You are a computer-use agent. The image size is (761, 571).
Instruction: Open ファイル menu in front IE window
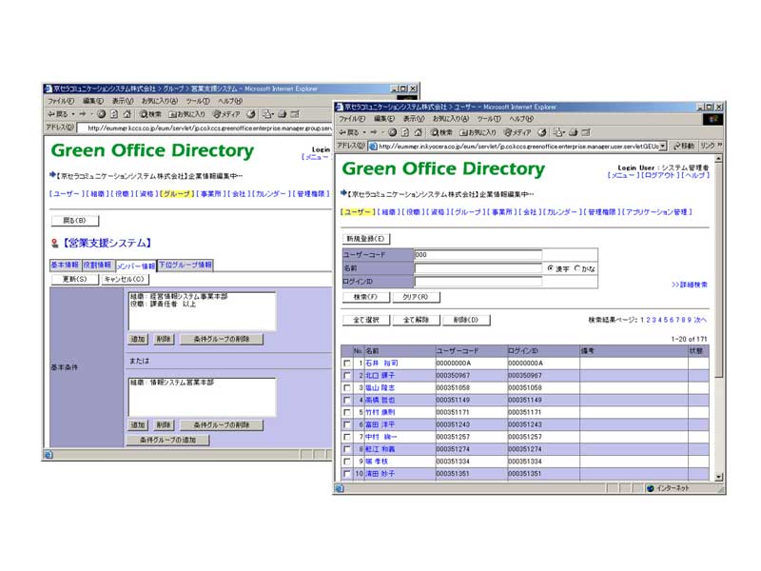pos(352,118)
